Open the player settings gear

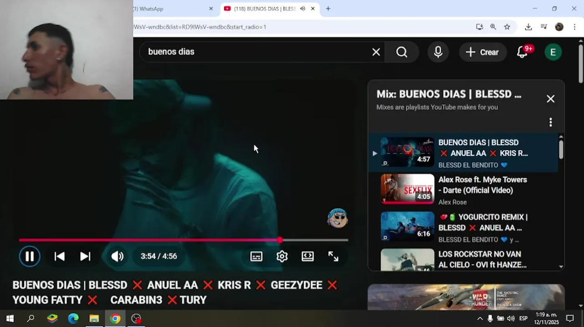(282, 256)
